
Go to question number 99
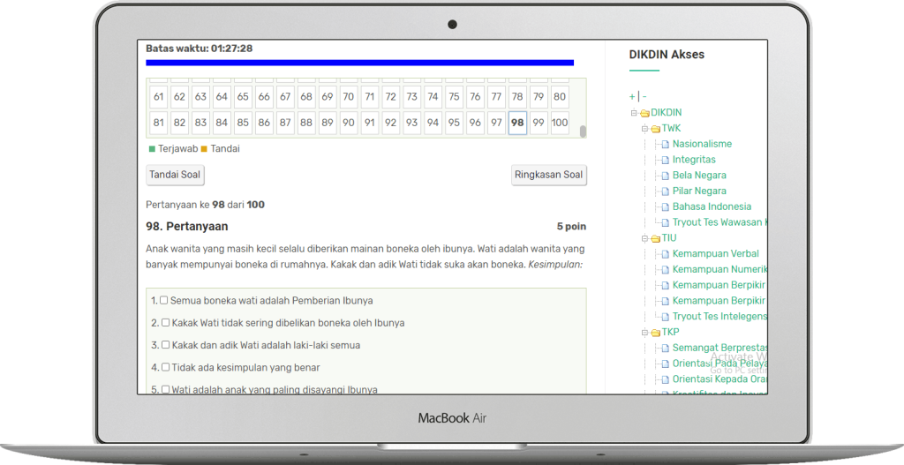coord(539,123)
